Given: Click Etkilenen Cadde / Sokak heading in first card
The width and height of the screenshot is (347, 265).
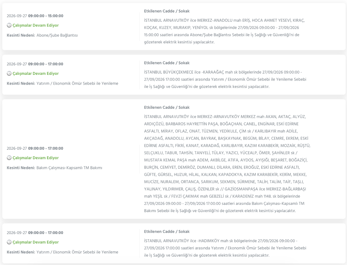Looking at the screenshot, I should click(167, 11).
